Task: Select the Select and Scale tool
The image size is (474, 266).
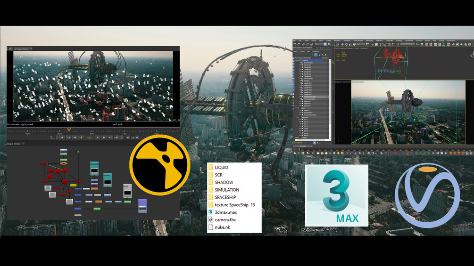Action: point(350,44)
